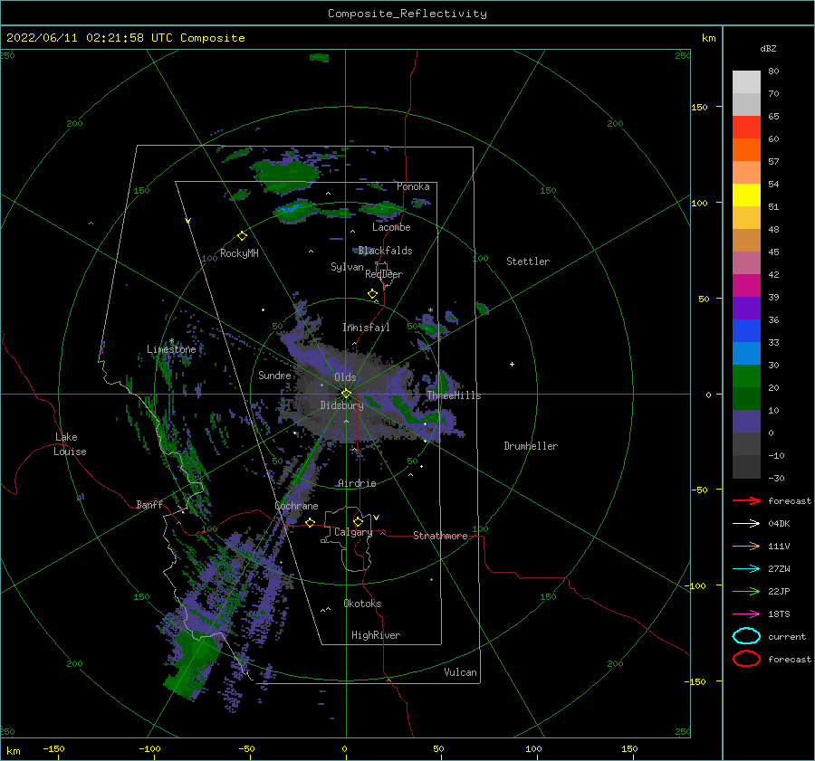Click yellow diamond marker above Calgary label

coord(358,521)
